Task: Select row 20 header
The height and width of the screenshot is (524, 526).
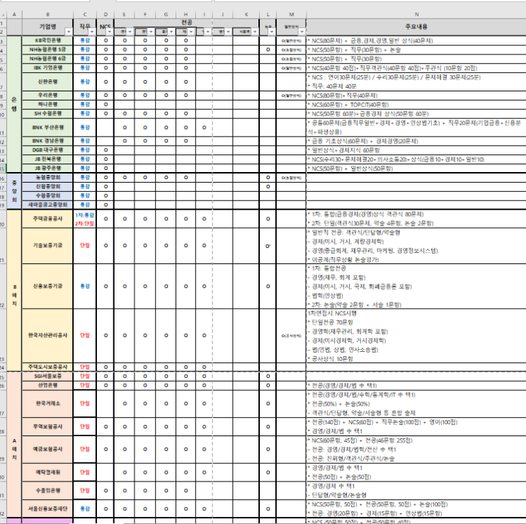Action: [x=3, y=219]
